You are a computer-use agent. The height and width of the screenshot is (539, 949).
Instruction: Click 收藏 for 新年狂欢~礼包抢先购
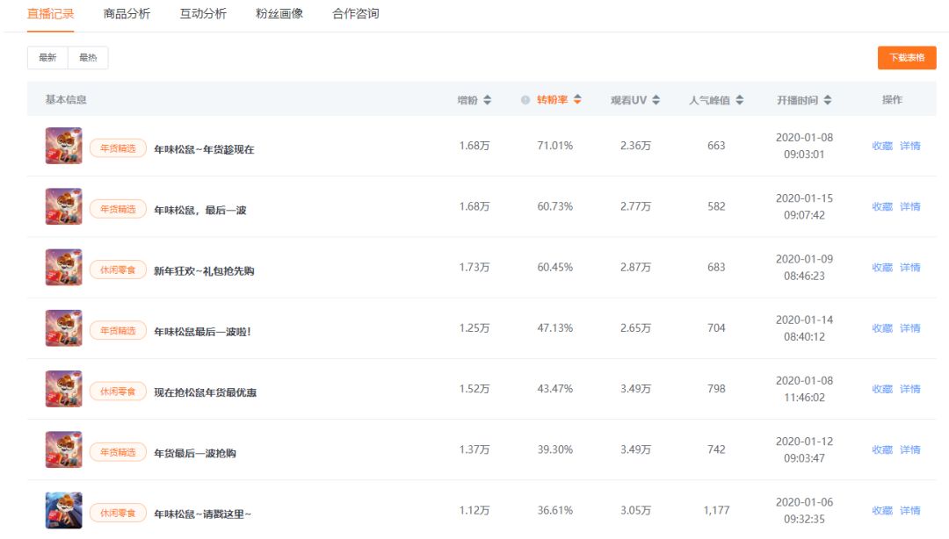click(882, 268)
